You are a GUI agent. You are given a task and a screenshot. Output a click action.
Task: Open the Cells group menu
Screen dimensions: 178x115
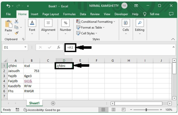pos(126,27)
